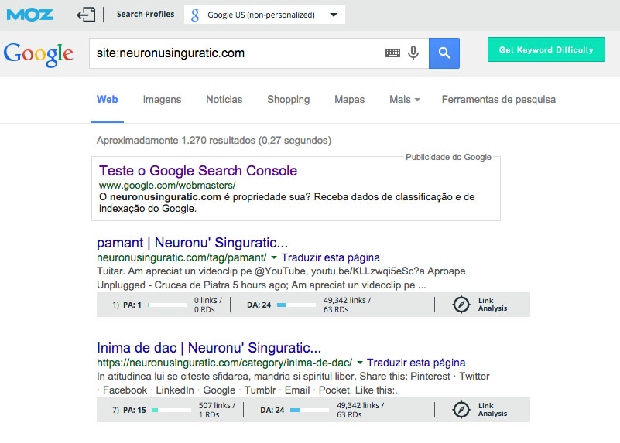Click the Google logo

pos(39,54)
